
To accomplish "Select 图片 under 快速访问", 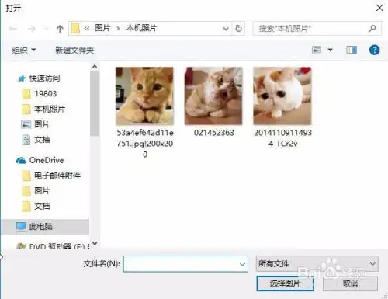I will (42, 124).
